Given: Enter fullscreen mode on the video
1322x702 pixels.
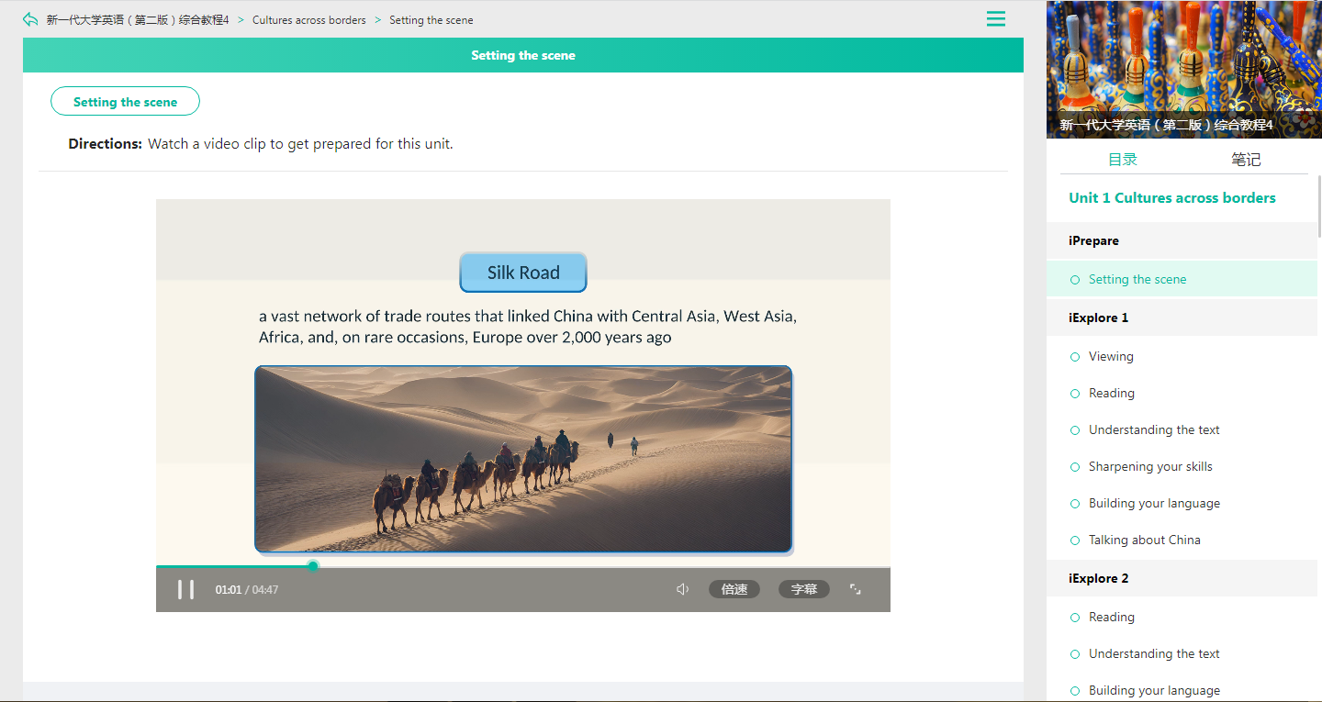Looking at the screenshot, I should (x=856, y=589).
